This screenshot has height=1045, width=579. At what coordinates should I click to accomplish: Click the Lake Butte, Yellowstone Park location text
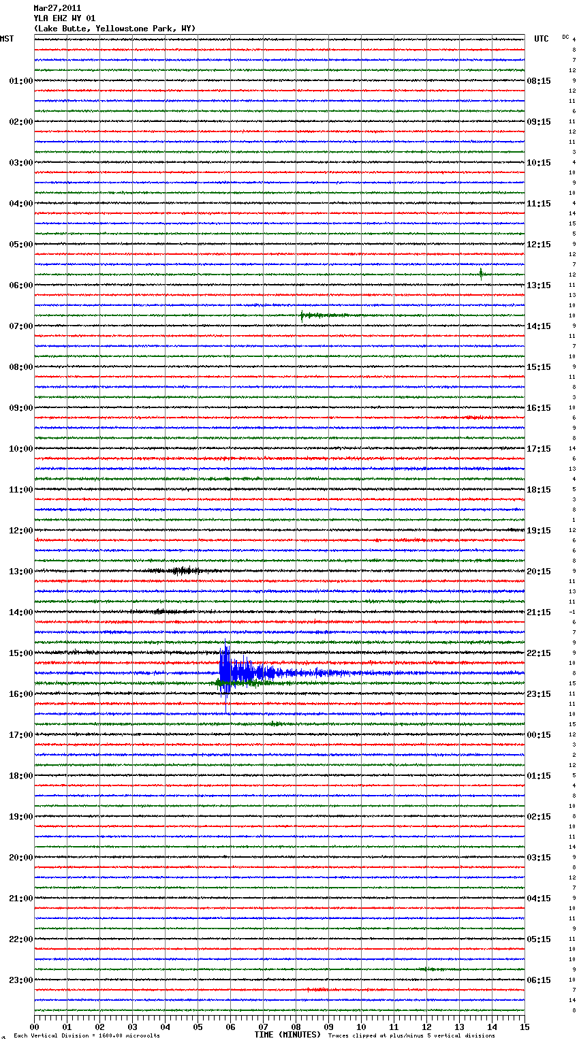tap(114, 29)
